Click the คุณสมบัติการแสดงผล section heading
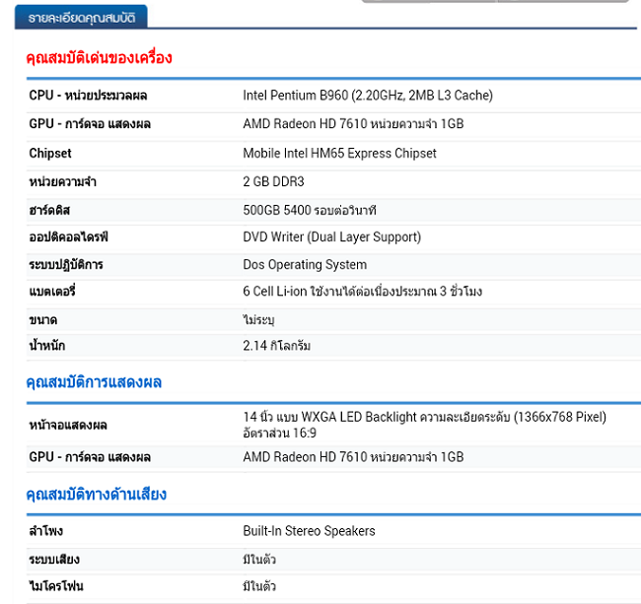Image resolution: width=641 pixels, height=604 pixels. pos(94,382)
